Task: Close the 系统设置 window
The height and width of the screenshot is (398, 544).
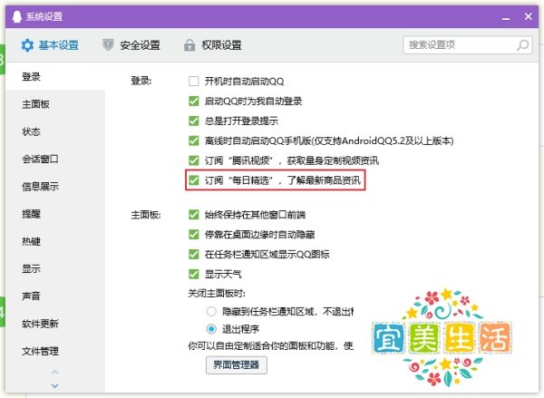Action: coord(528,16)
